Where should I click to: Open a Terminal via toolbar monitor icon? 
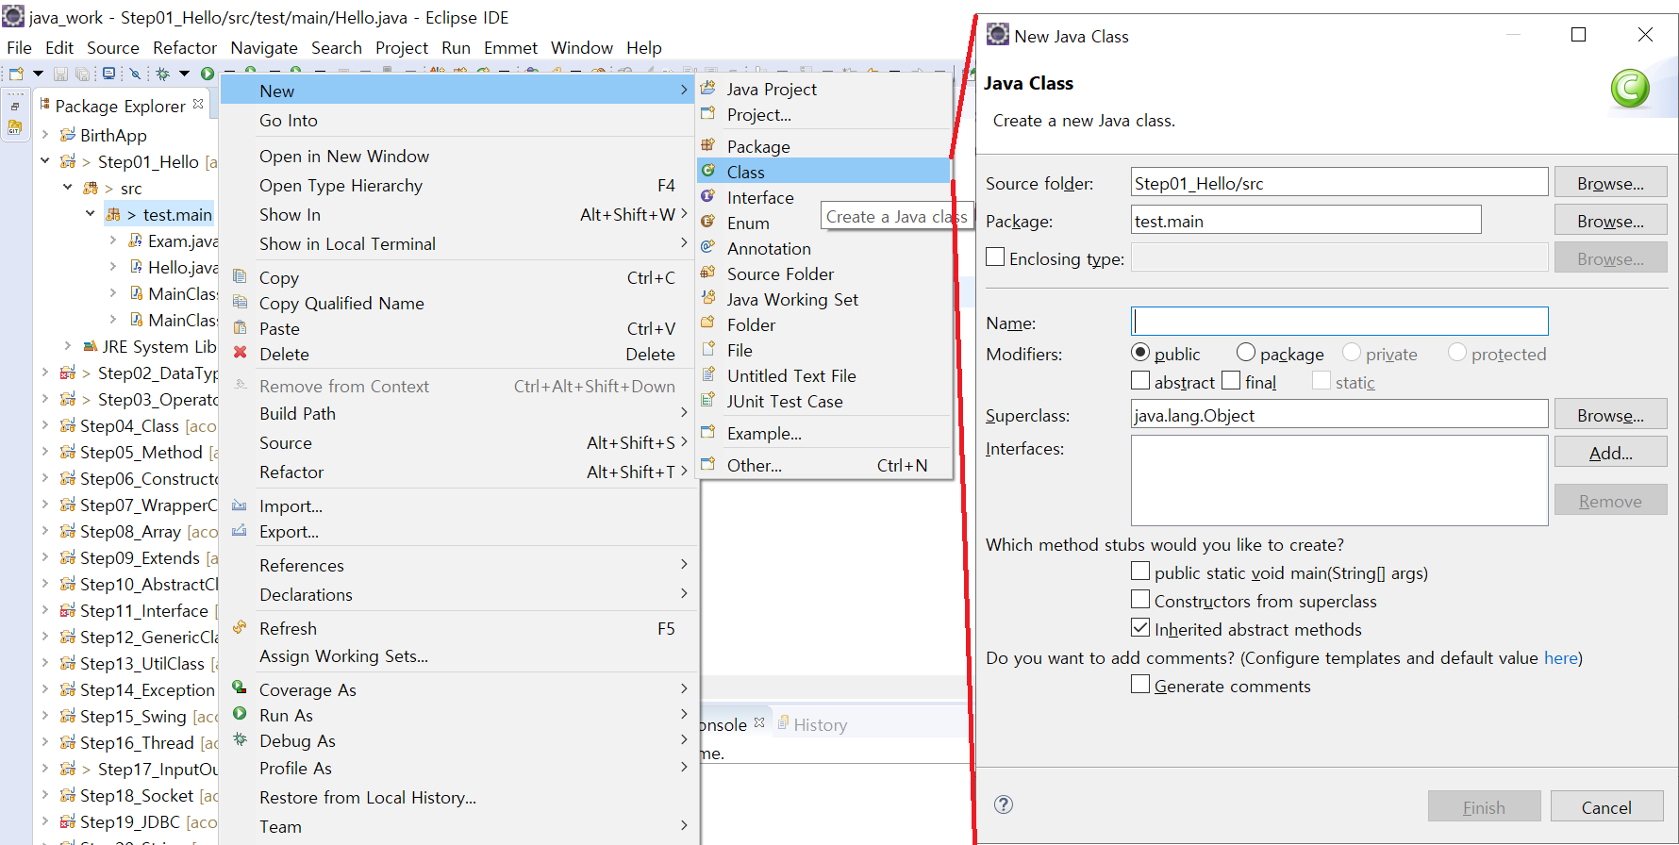click(108, 74)
